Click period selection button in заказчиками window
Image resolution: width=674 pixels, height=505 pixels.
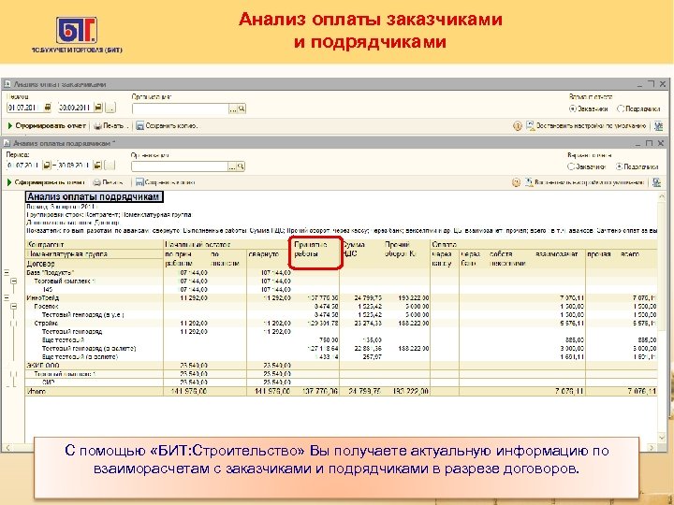(110, 108)
